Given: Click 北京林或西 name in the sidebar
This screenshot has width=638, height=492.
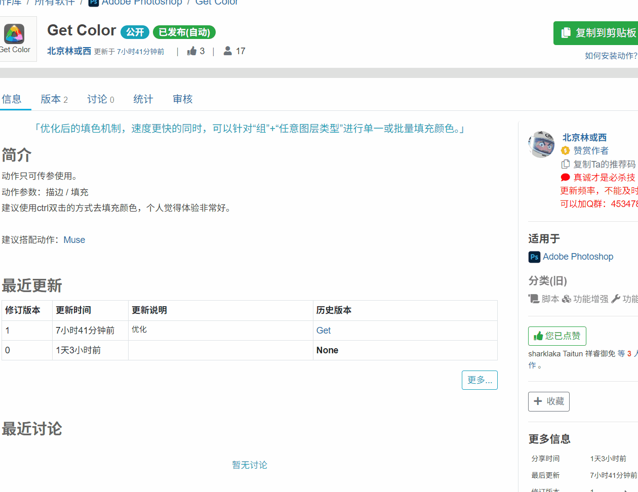Looking at the screenshot, I should tap(584, 138).
